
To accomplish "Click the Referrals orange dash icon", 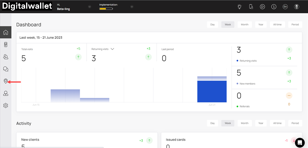I will (x=289, y=96).
